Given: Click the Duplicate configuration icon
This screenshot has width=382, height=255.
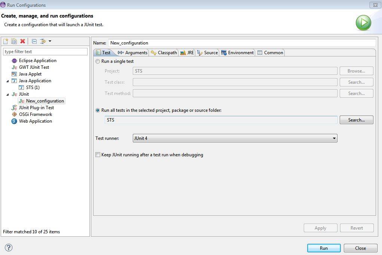Looking at the screenshot, I should click(14, 41).
